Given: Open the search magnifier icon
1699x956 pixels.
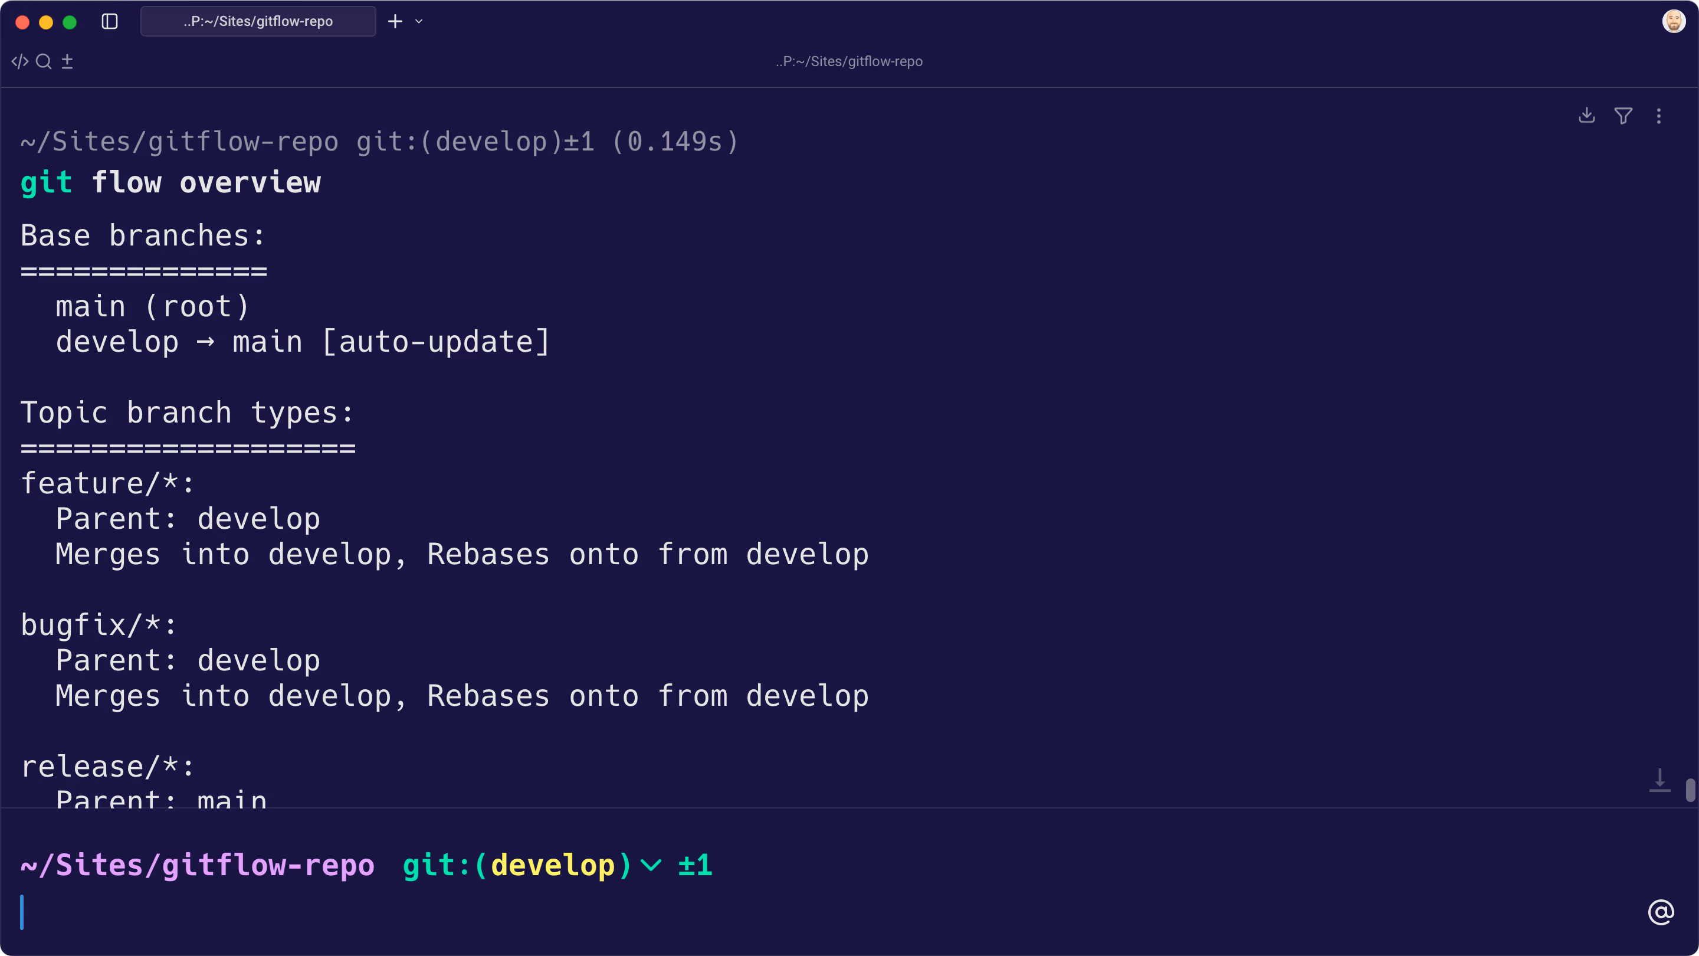Looking at the screenshot, I should click(x=44, y=61).
